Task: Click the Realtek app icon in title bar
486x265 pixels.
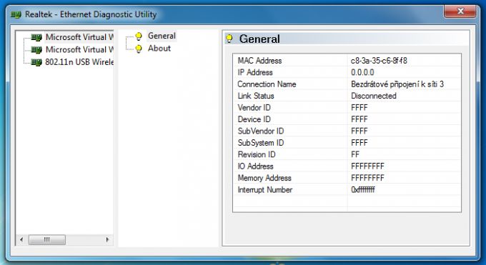Action: tap(16, 14)
